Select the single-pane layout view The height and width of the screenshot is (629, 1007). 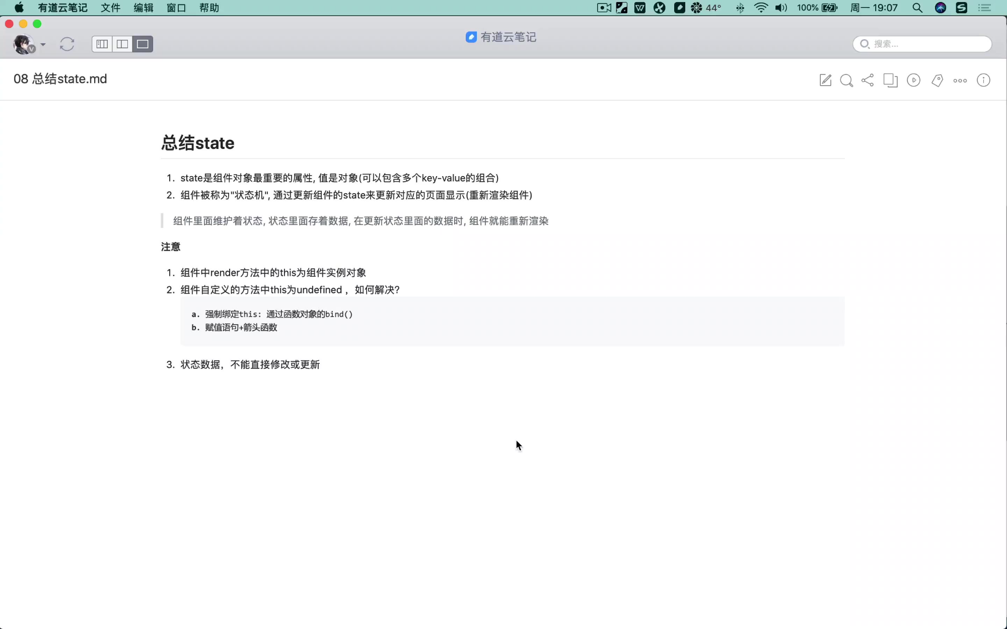(142, 44)
